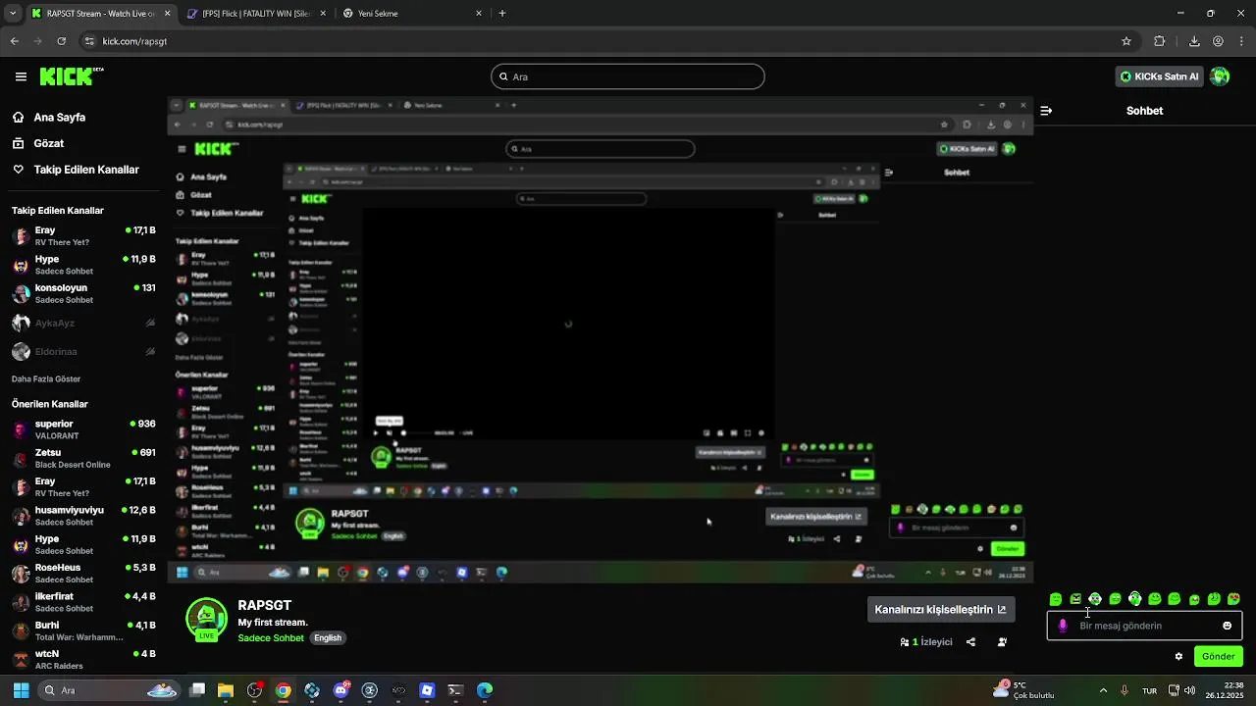The height and width of the screenshot is (706, 1256).
Task: Focus the Kick Ara search field
Action: [628, 76]
